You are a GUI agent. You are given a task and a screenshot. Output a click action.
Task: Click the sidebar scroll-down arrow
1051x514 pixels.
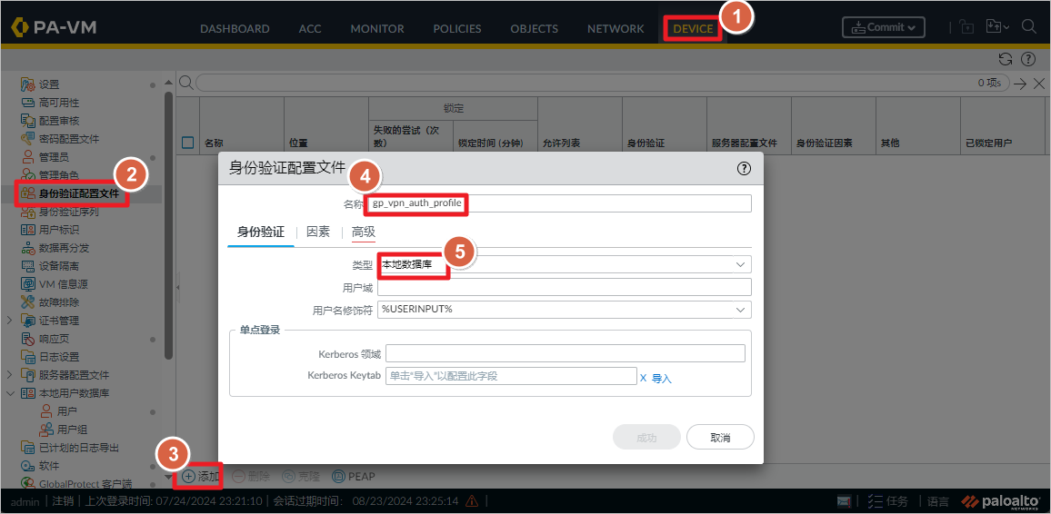[168, 477]
